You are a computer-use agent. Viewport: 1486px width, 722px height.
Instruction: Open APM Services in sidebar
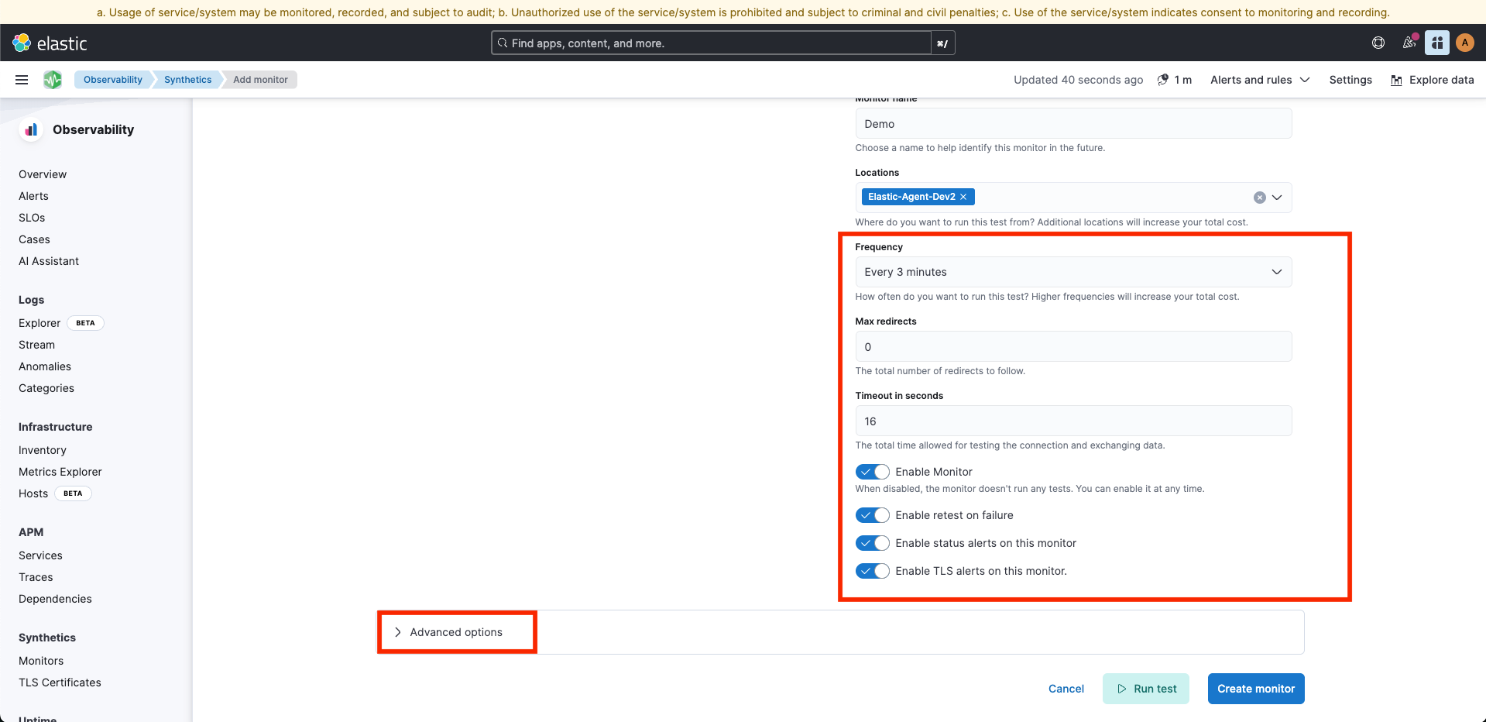(40, 555)
